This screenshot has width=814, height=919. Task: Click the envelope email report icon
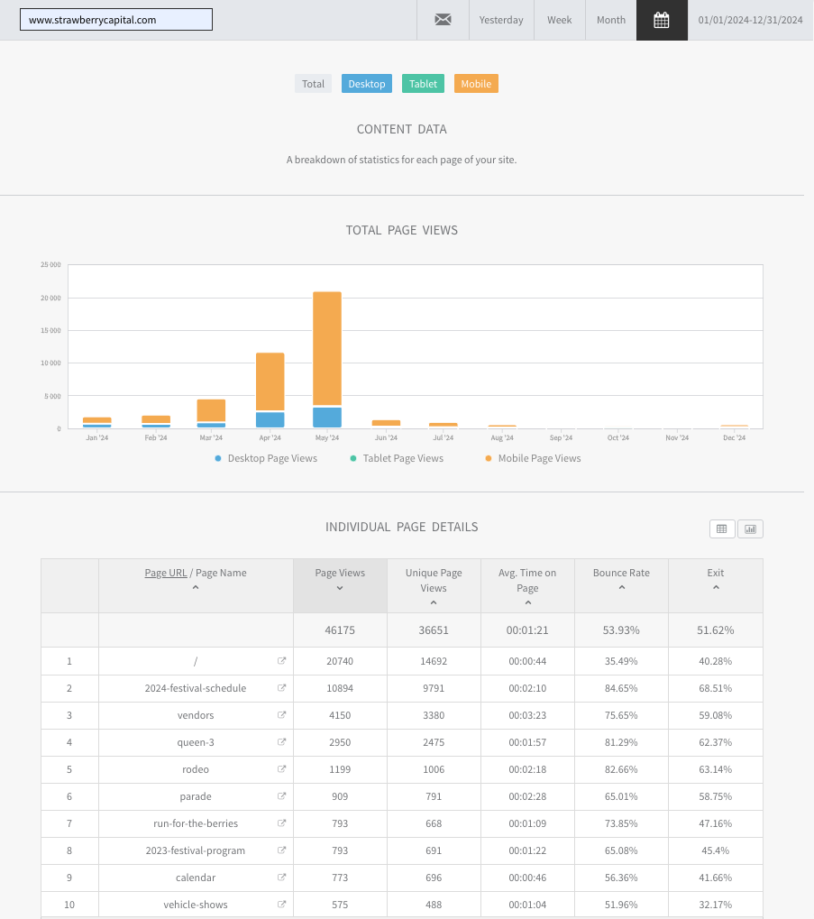click(x=443, y=20)
